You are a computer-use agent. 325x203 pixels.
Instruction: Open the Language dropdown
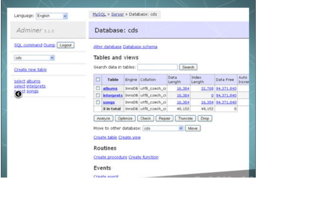tap(52, 16)
